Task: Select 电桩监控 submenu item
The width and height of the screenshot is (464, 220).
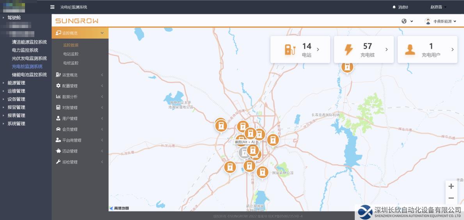Action: pyautogui.click(x=71, y=63)
